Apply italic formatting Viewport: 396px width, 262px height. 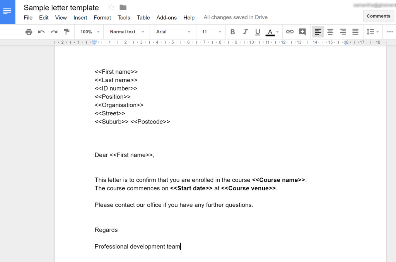245,32
